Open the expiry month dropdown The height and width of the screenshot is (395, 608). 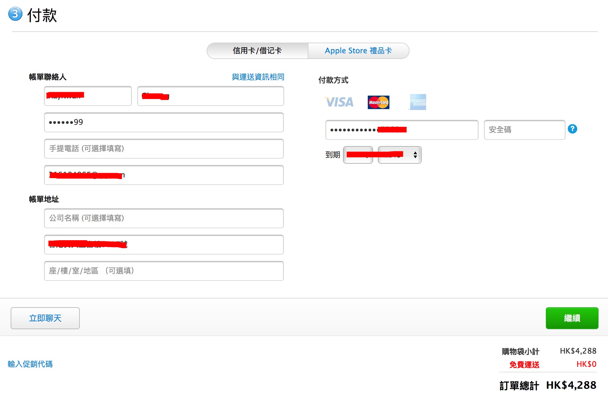(x=358, y=155)
